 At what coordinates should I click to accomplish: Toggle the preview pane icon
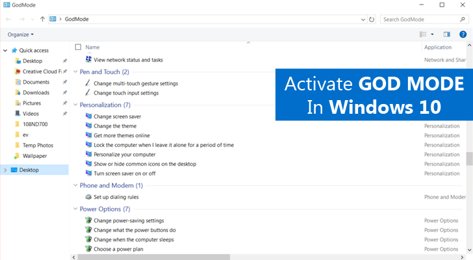pos(446,34)
